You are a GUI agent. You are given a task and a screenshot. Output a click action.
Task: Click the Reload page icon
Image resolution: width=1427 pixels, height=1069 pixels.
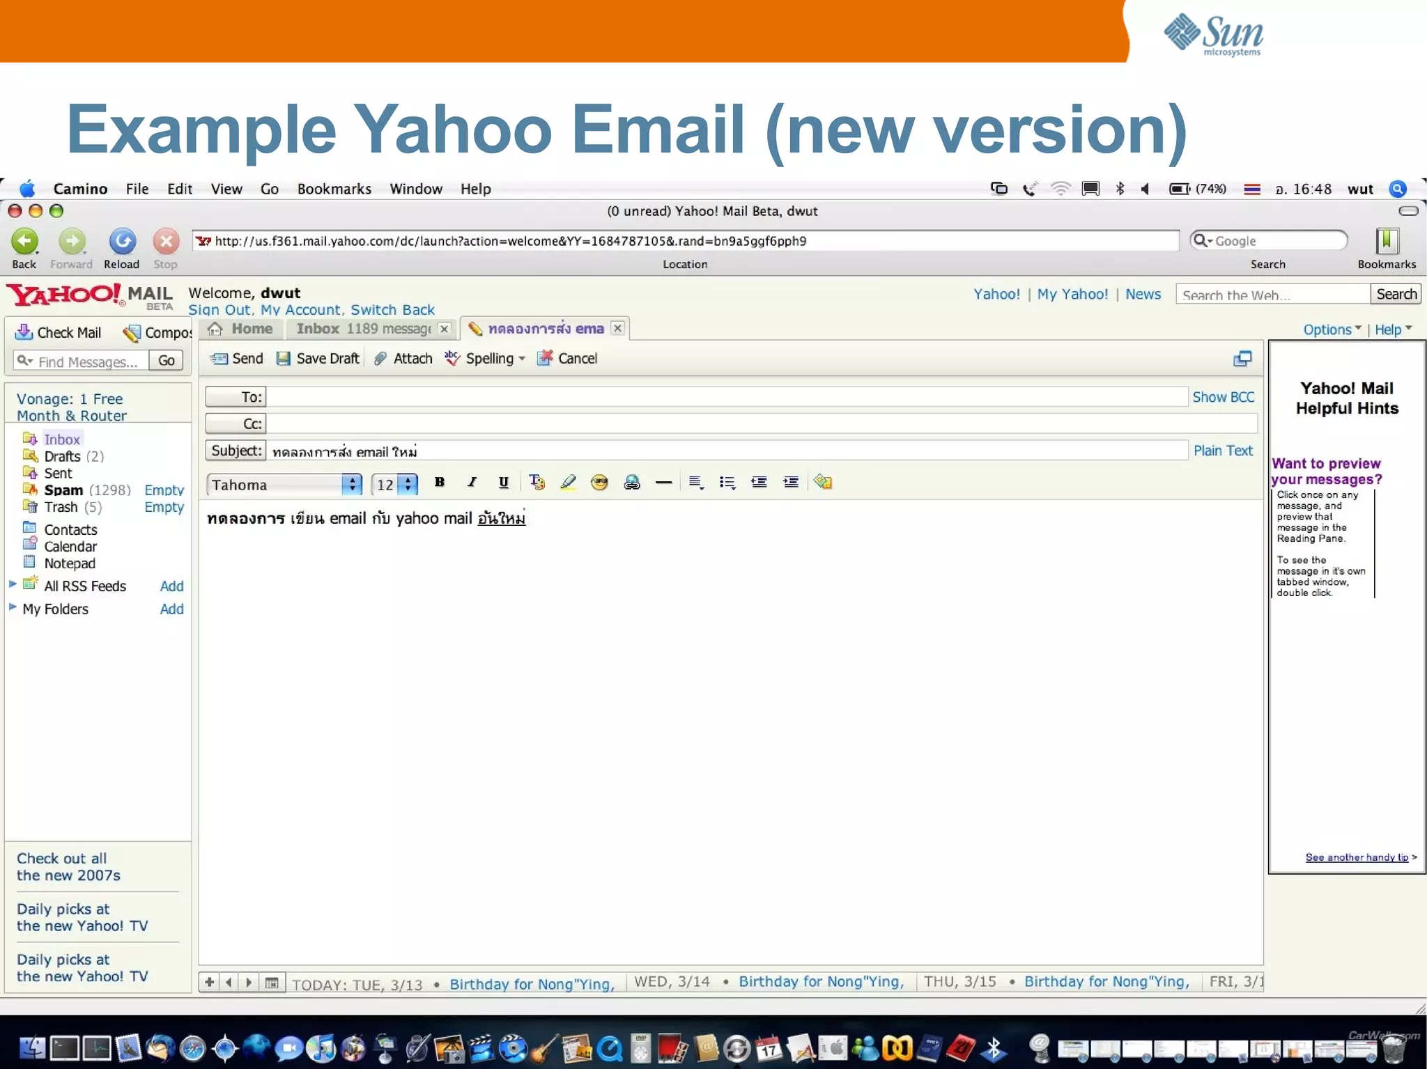pos(122,242)
